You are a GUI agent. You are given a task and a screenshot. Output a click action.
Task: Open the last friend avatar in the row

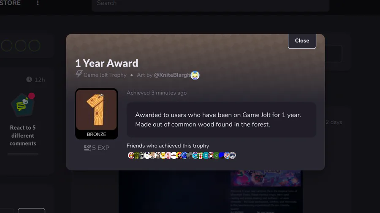tap(232, 155)
